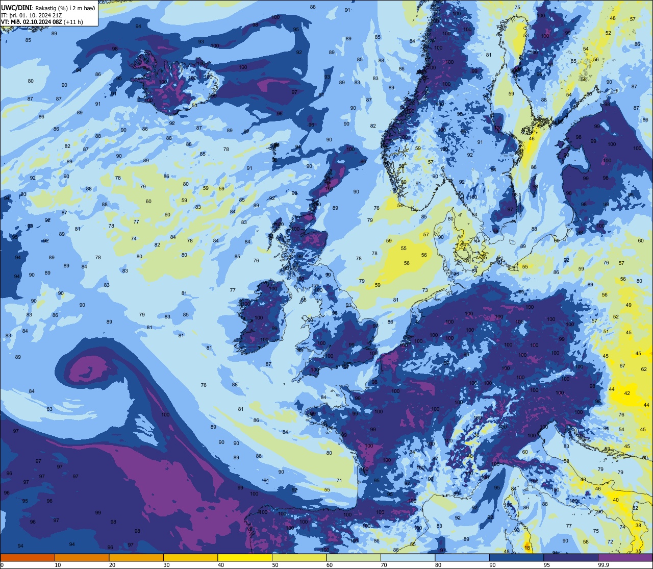Click the light blue 70–80 legend segment

point(408,557)
